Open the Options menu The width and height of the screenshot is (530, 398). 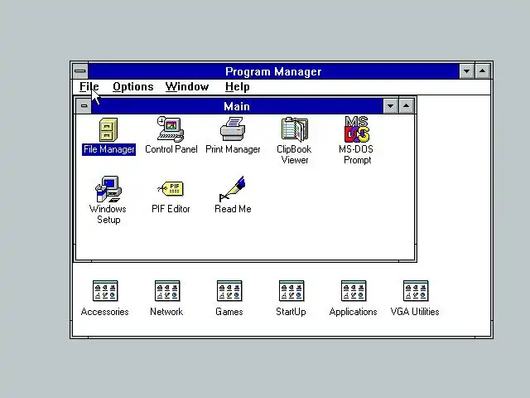(x=133, y=86)
